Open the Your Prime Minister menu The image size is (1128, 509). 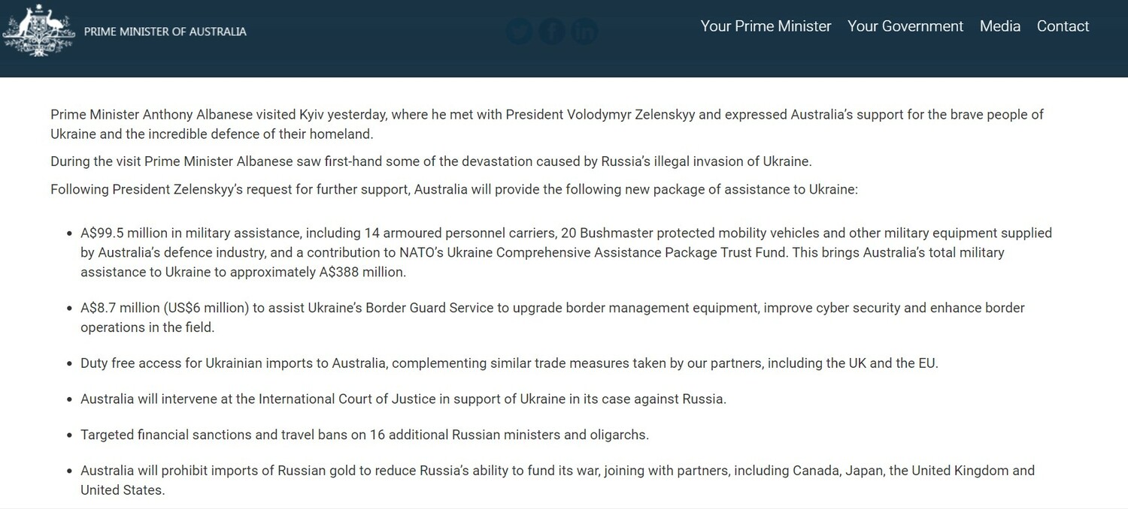tap(766, 26)
